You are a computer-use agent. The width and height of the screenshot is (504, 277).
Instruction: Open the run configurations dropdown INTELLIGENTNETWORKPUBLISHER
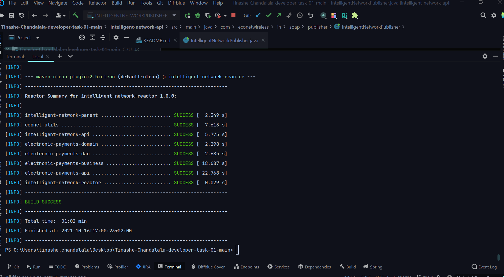coord(131,15)
